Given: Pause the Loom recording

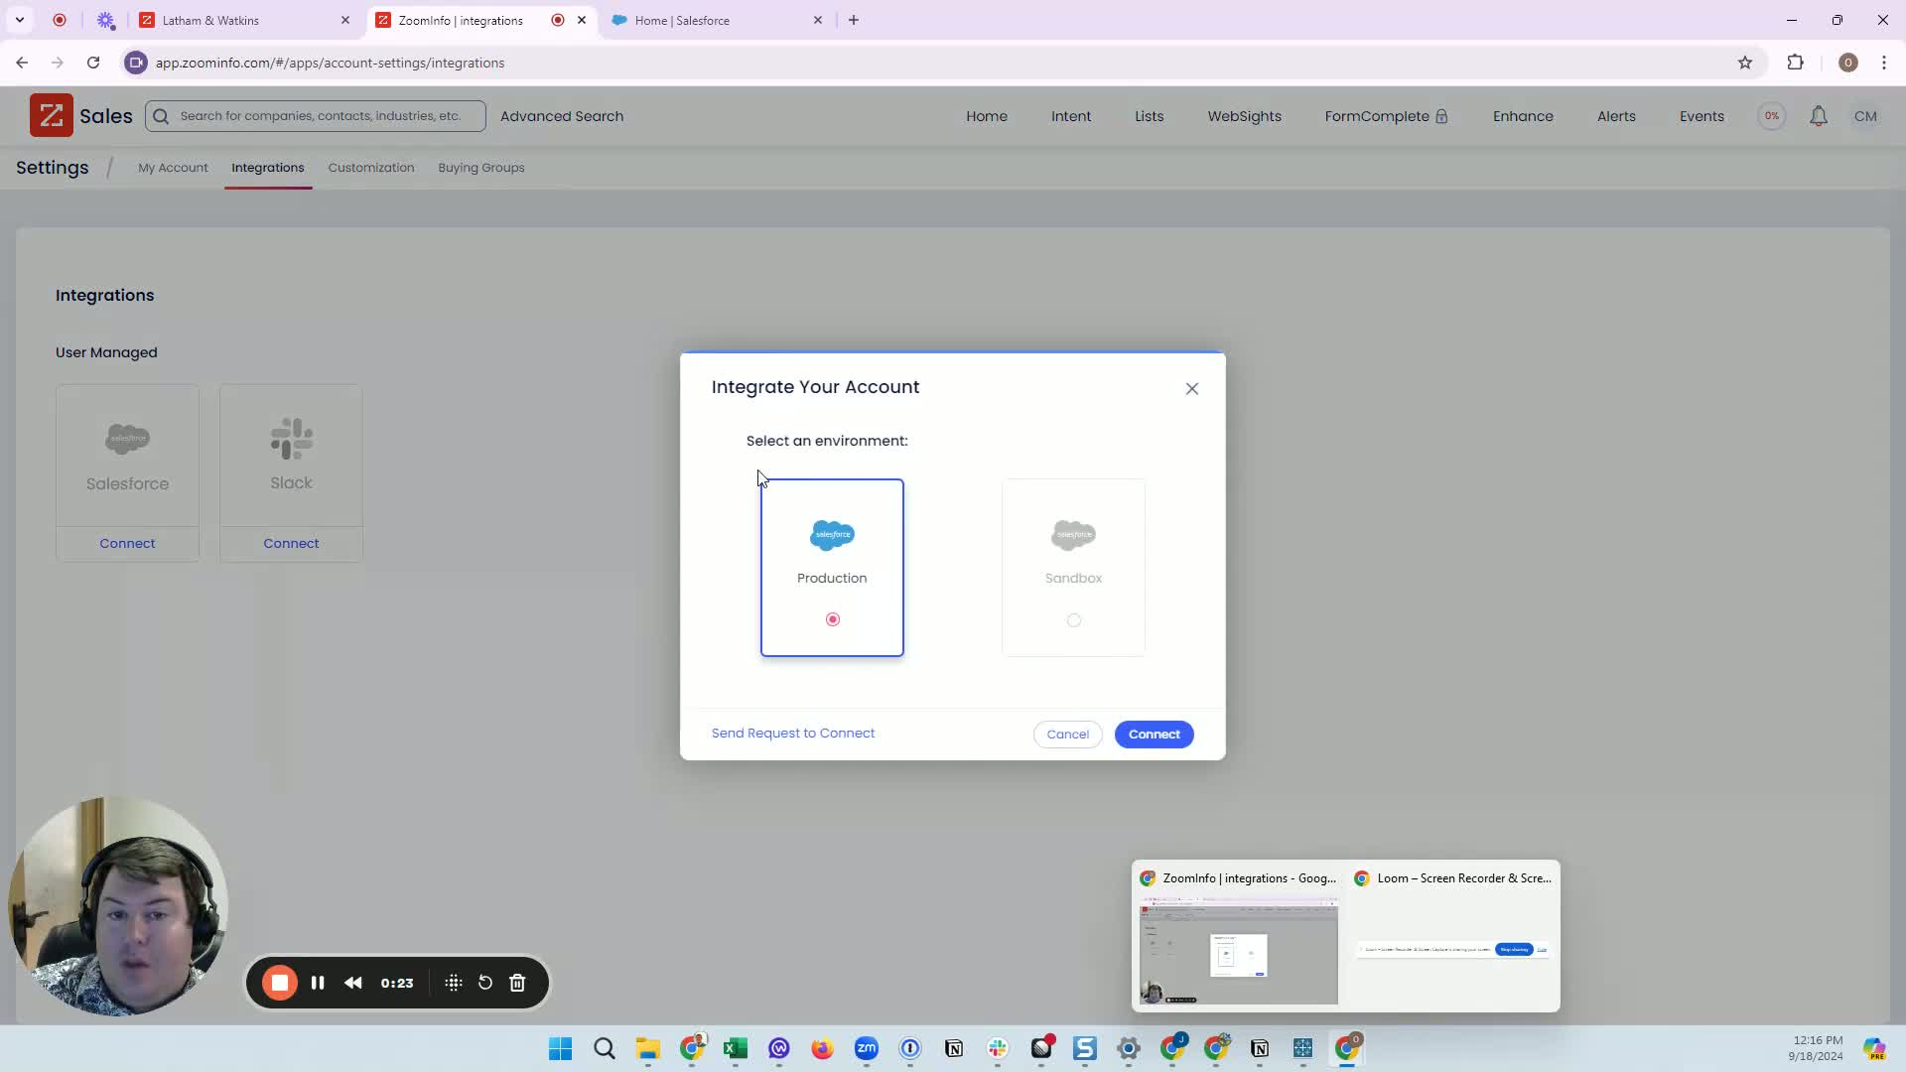Looking at the screenshot, I should coord(318,983).
